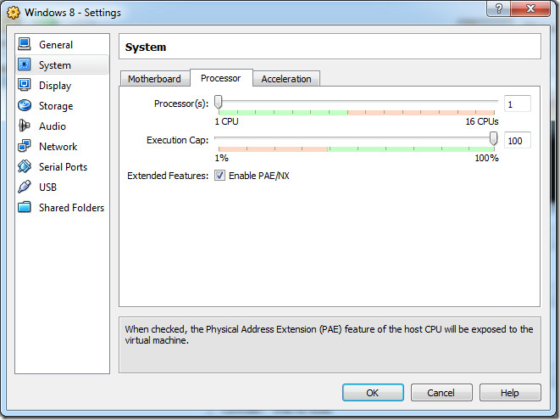The width and height of the screenshot is (560, 420).
Task: Click the Network computers icon in sidebar
Action: click(25, 146)
